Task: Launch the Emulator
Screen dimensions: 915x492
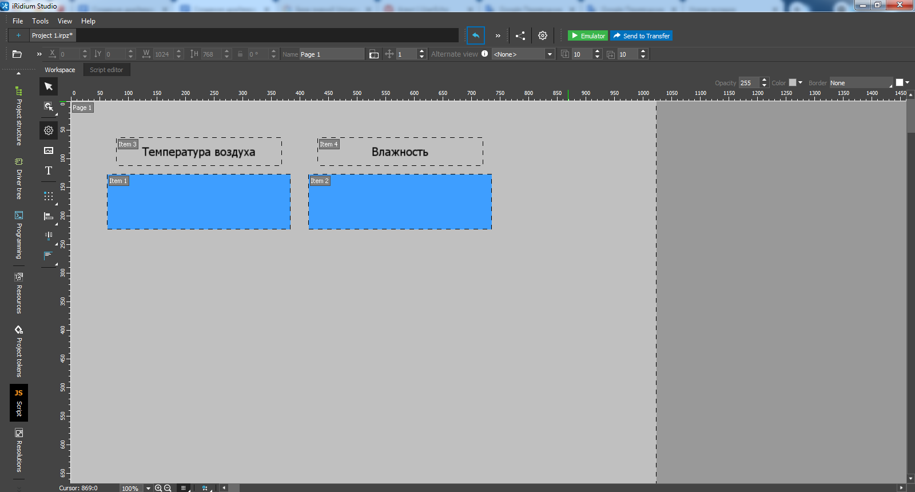Action: (588, 36)
